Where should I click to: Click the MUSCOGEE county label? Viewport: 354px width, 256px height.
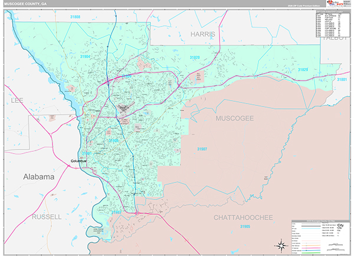[x=235, y=118]
